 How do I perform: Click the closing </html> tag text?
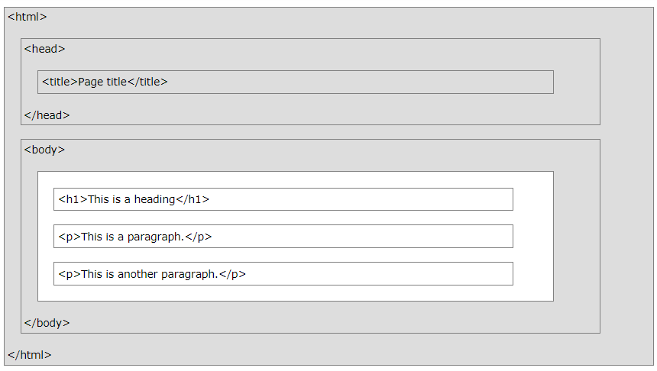click(29, 355)
